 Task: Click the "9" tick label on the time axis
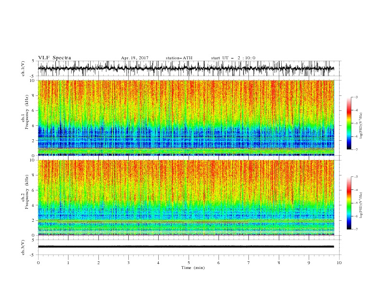point(309,263)
